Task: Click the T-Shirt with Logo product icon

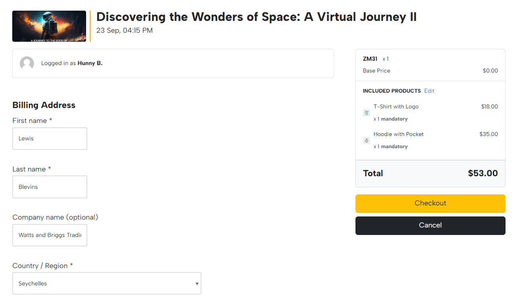Action: pos(367,113)
